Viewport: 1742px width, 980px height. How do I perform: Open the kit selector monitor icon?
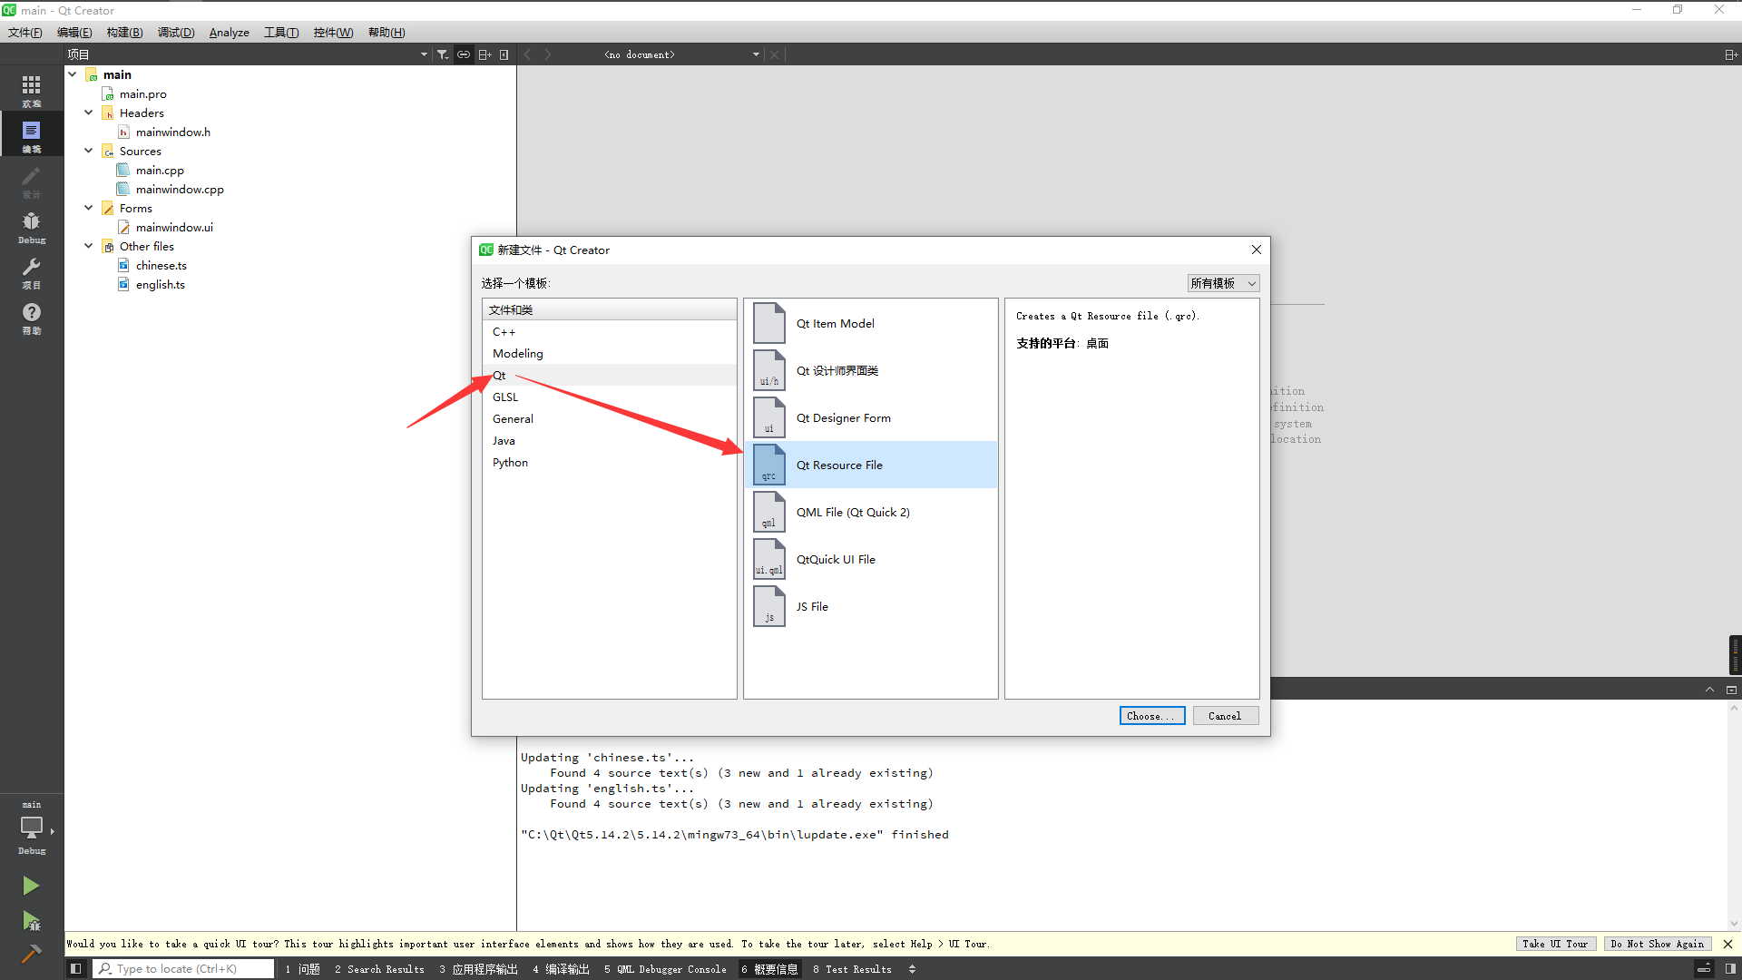click(32, 828)
